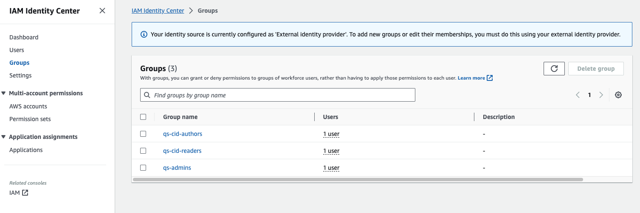Click 1 user for qs-cid-authors
Viewport: 640px width, 213px height.
[331, 134]
